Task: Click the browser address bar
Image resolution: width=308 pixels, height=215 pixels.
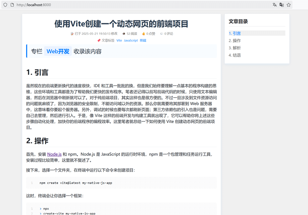Action: 99,5
